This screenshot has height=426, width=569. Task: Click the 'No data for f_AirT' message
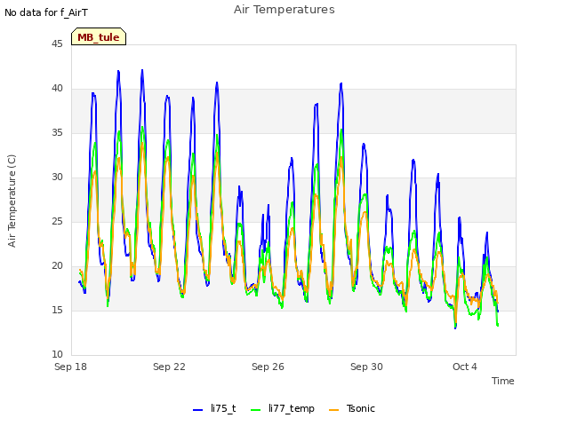46,12
